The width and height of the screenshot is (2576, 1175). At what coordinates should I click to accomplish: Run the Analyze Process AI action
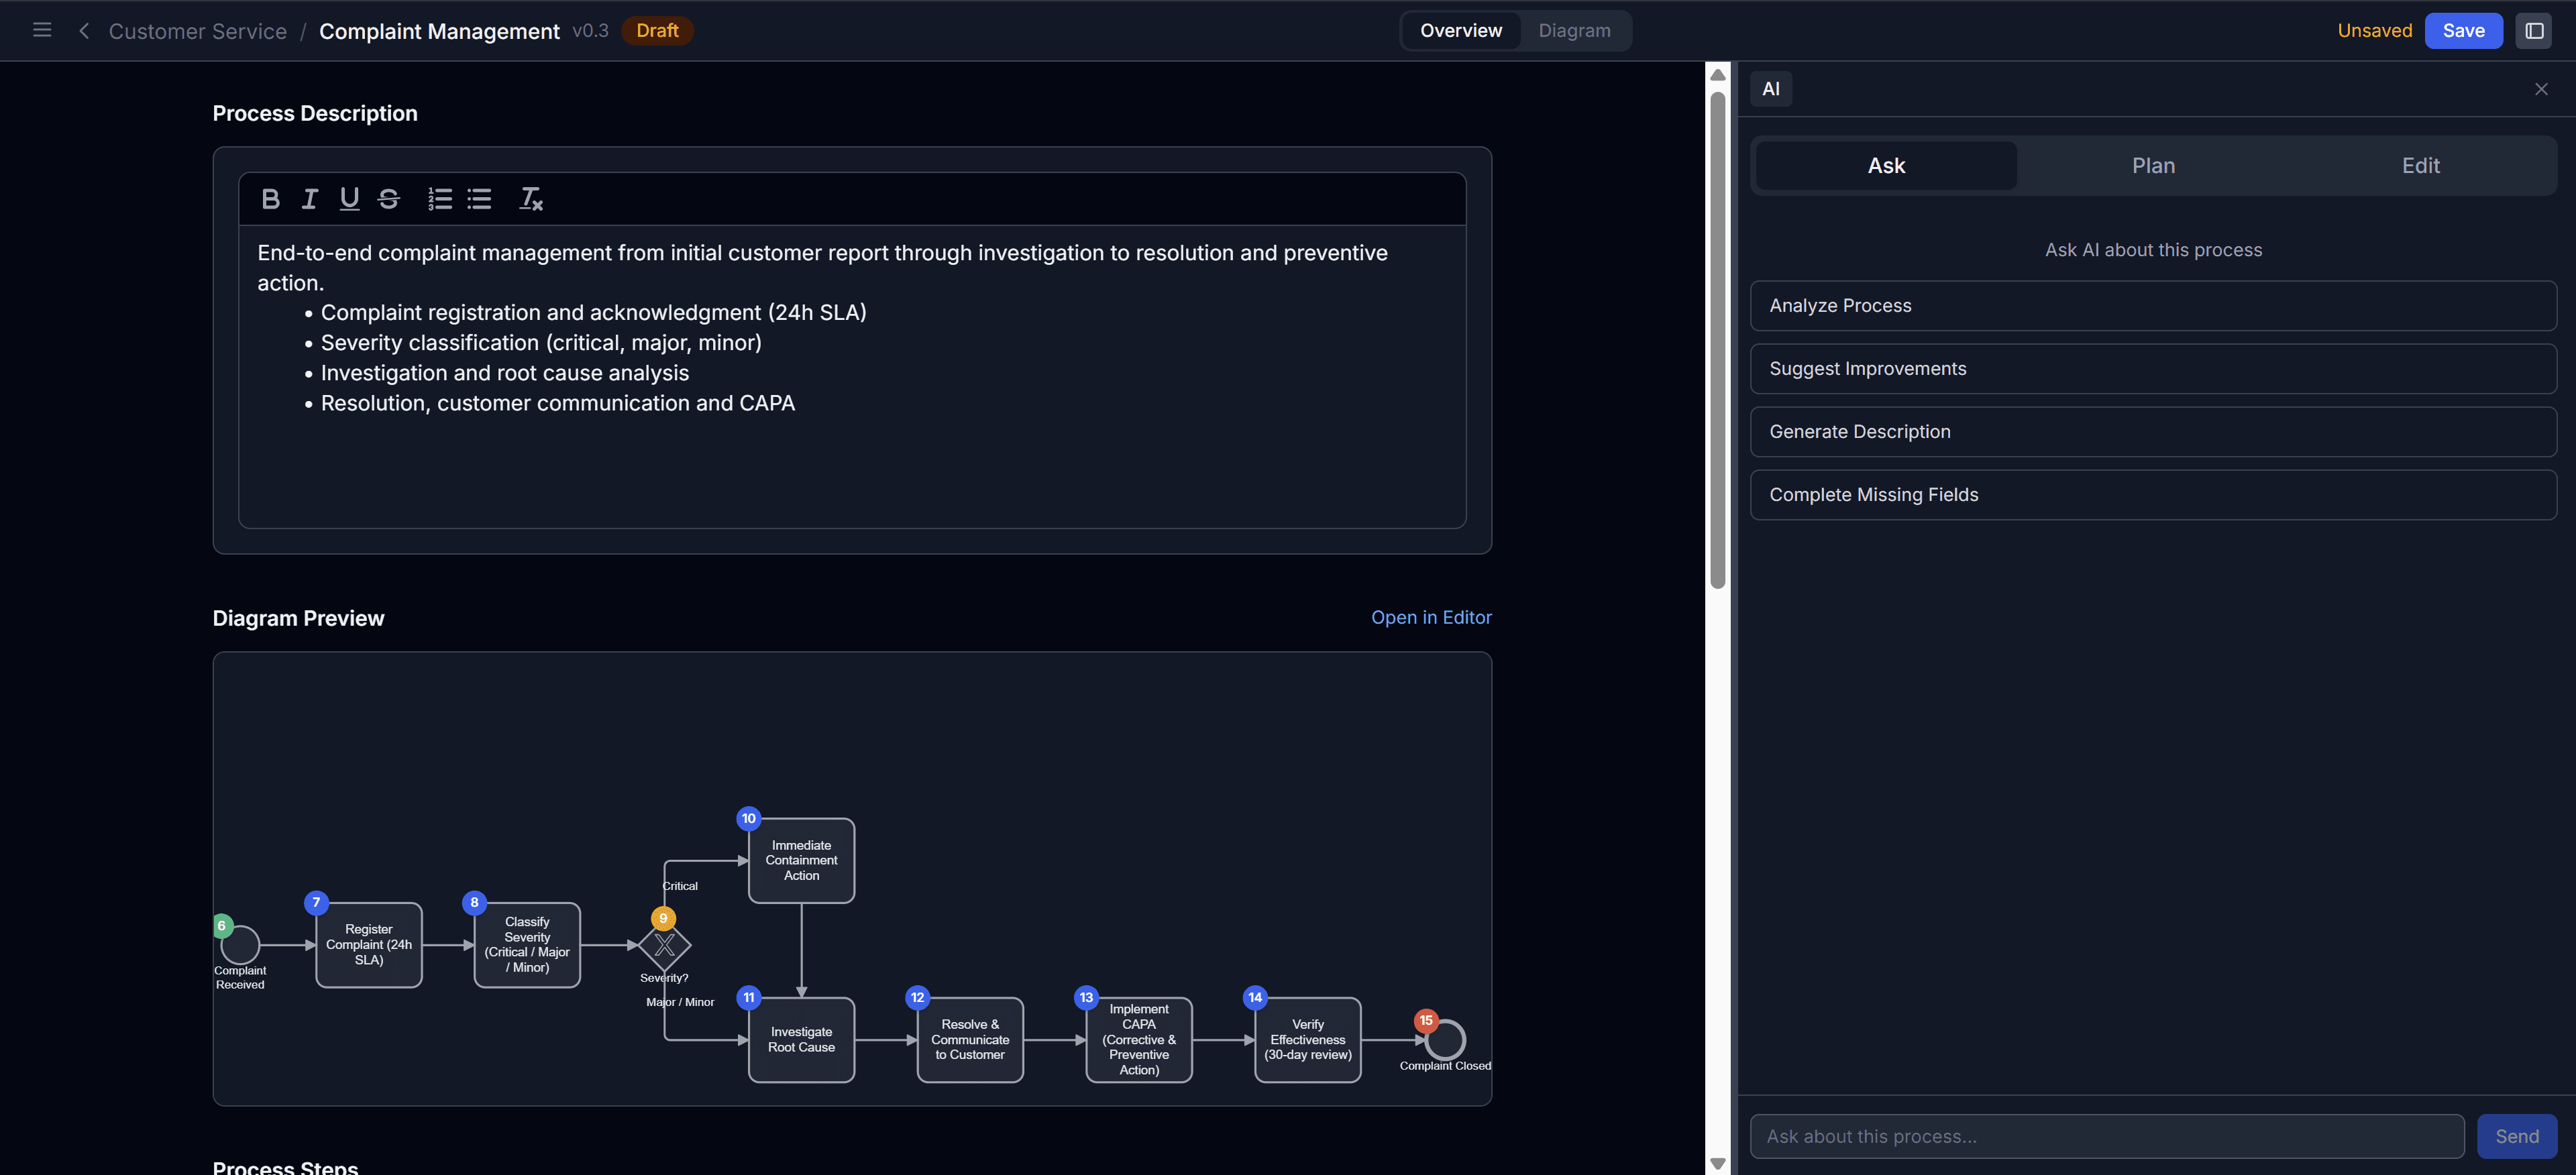[x=2153, y=305]
